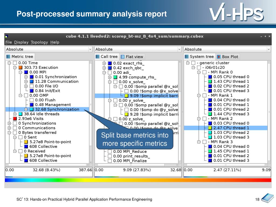Viewport: 276px width, 207px height.
Task: Click the Call tree tab icon
Action: 97,57
